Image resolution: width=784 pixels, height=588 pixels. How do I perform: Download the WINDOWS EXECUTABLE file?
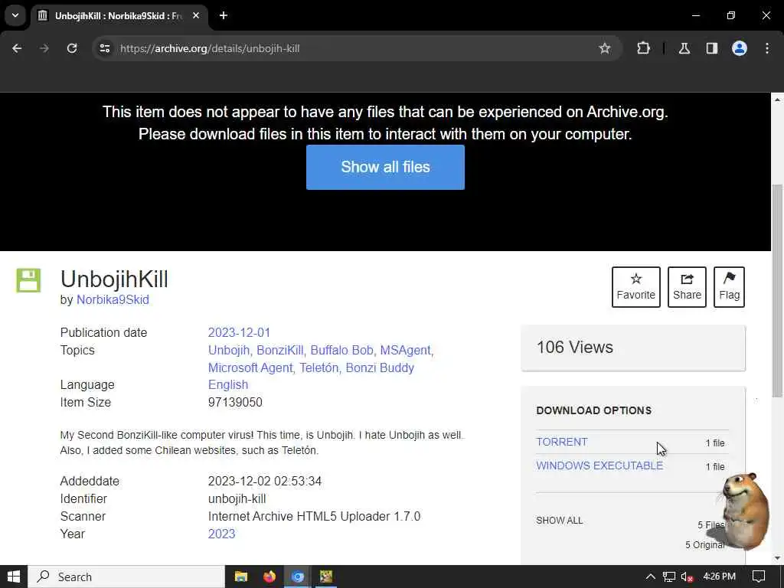point(599,465)
